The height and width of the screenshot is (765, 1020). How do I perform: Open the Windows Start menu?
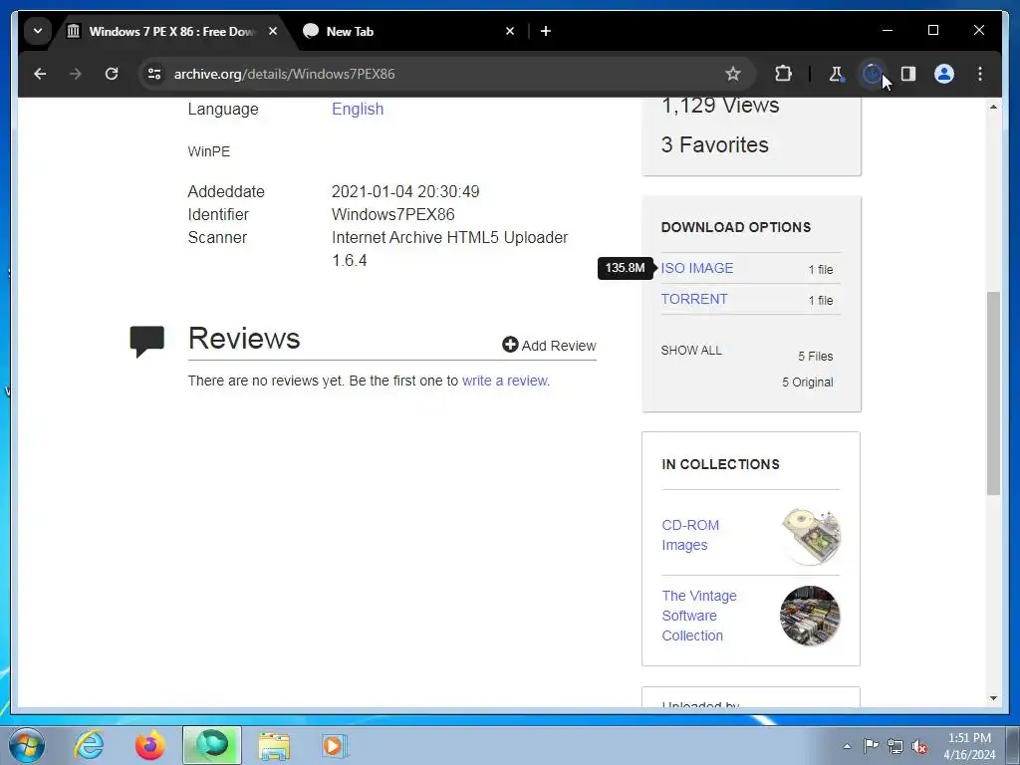(x=27, y=745)
